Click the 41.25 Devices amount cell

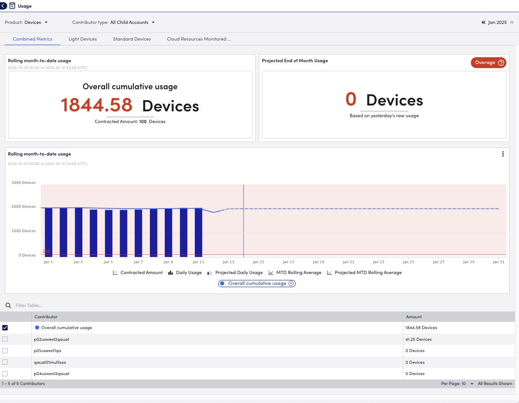(x=418, y=339)
